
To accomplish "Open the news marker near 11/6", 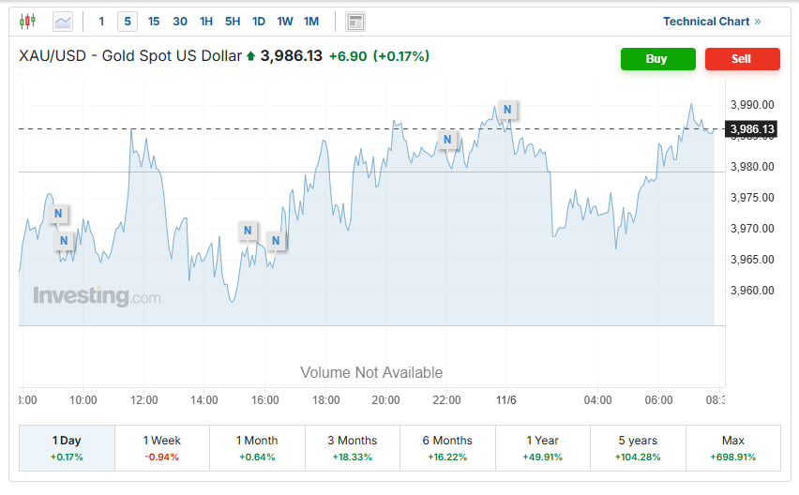I will 507,109.
